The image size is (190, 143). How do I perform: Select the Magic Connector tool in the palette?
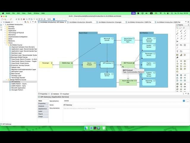pos(178,31)
